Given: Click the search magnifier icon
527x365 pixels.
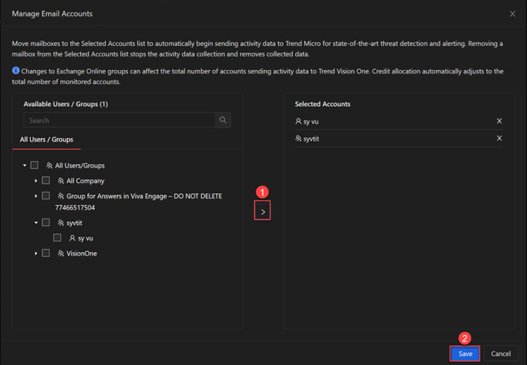Looking at the screenshot, I should pyautogui.click(x=223, y=120).
